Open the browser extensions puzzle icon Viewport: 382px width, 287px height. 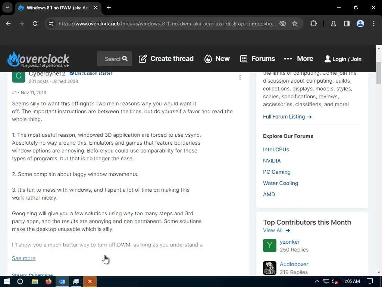point(313,24)
